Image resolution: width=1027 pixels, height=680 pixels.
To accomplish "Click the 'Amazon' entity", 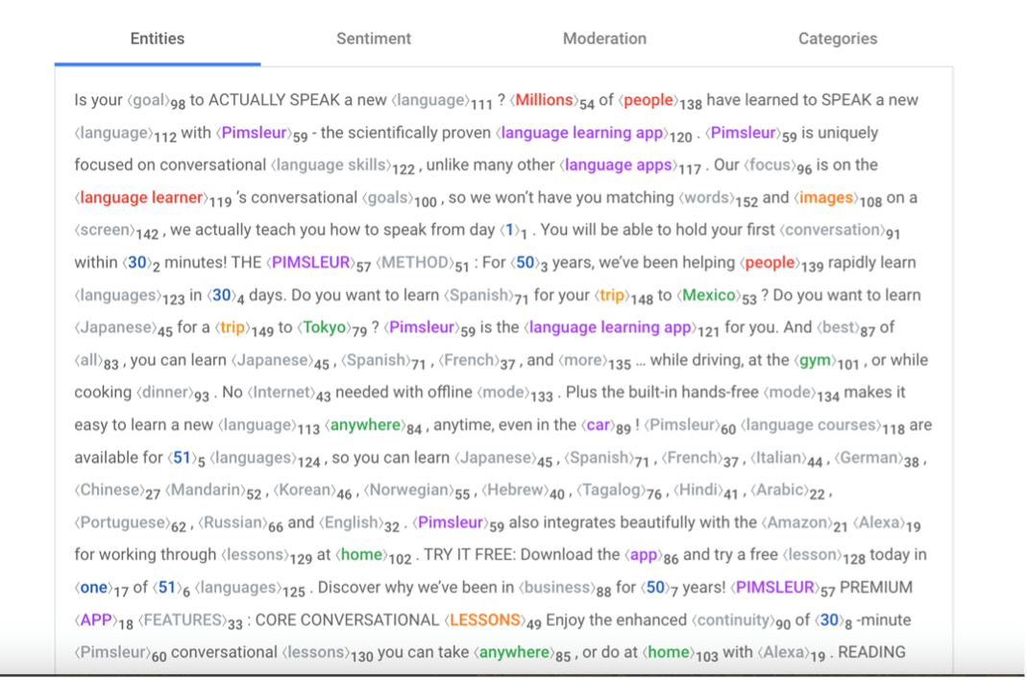I will point(797,522).
